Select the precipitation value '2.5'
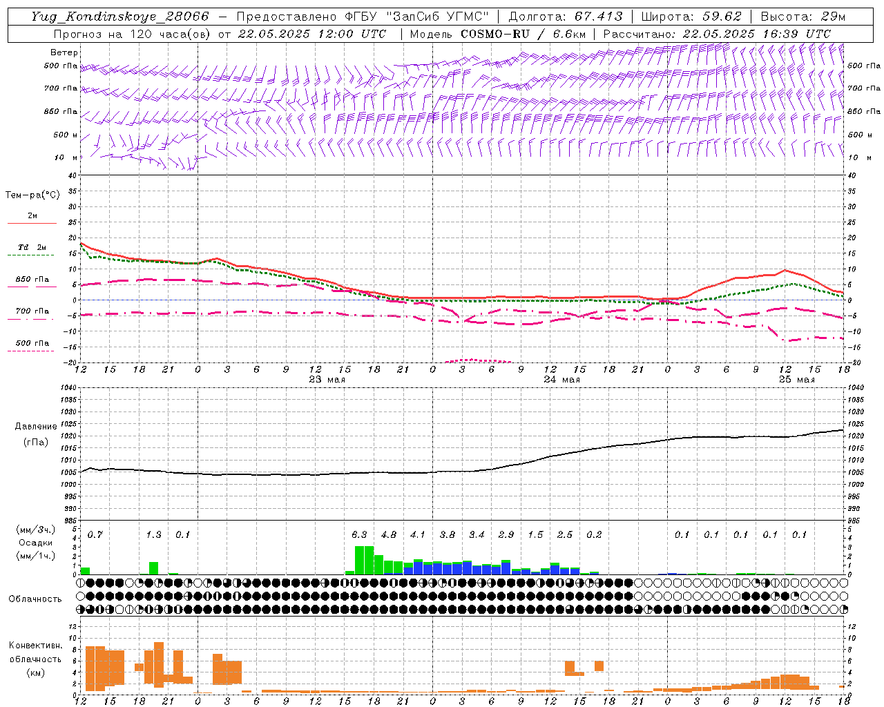Viewport: 884px width, 707px height. coord(565,534)
